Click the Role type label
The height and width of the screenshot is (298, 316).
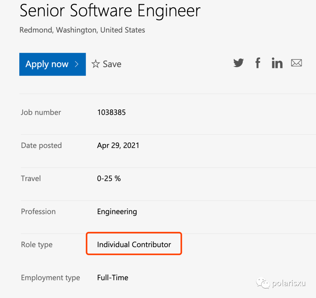click(37, 245)
